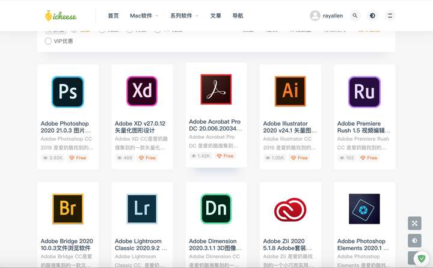Click the floating dark mode button
The width and height of the screenshot is (433, 268).
[x=414, y=241]
